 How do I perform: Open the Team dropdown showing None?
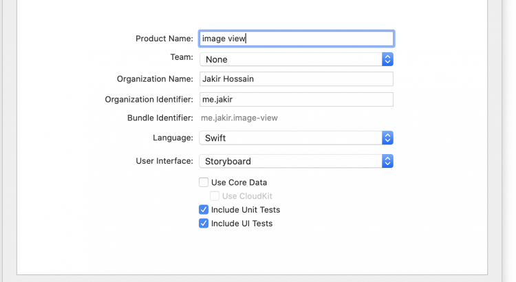pos(290,59)
